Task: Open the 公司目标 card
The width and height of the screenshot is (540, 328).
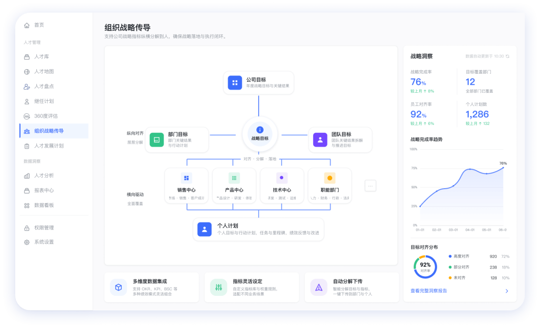Action: tap(258, 83)
